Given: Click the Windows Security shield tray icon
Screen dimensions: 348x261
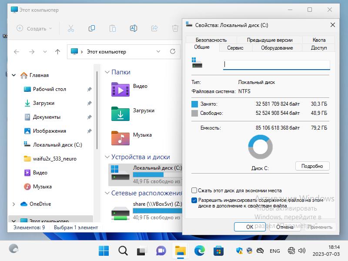Looking at the screenshot, I should coord(239,251).
